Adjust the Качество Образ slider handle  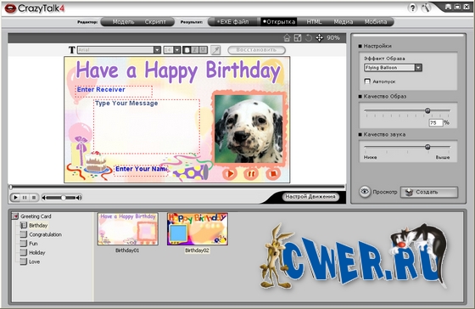coord(427,110)
